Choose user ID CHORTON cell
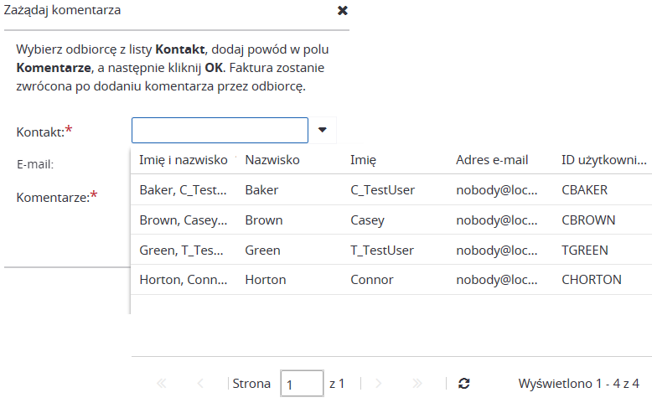This screenshot has width=652, height=403. click(x=592, y=279)
